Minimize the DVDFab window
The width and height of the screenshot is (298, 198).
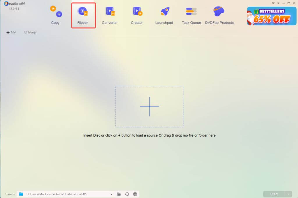tap(283, 3)
